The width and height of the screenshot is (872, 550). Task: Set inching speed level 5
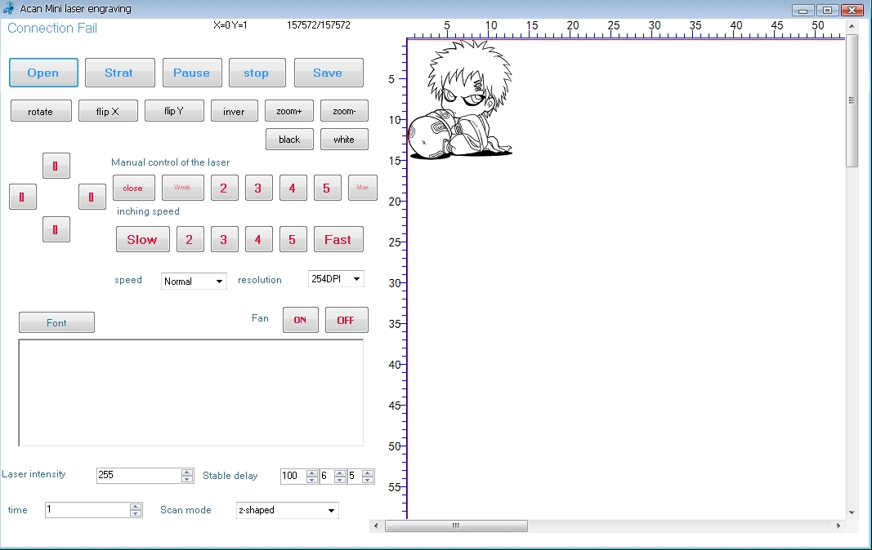click(293, 239)
